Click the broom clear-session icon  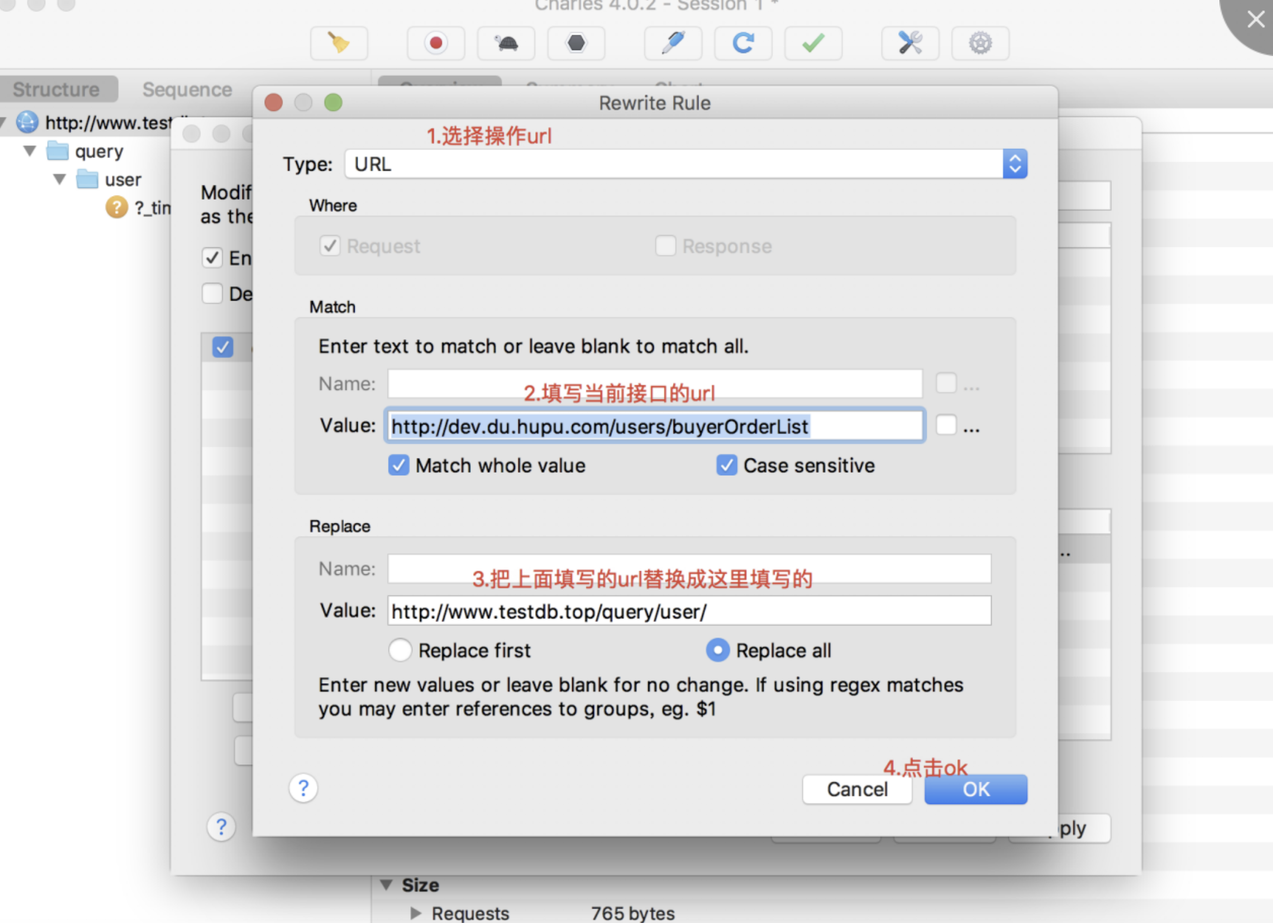[x=339, y=43]
